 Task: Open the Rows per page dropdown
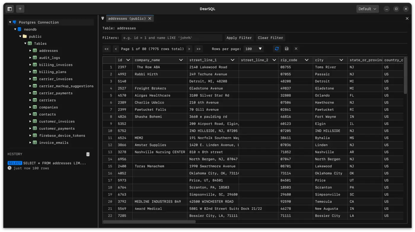[x=254, y=49]
